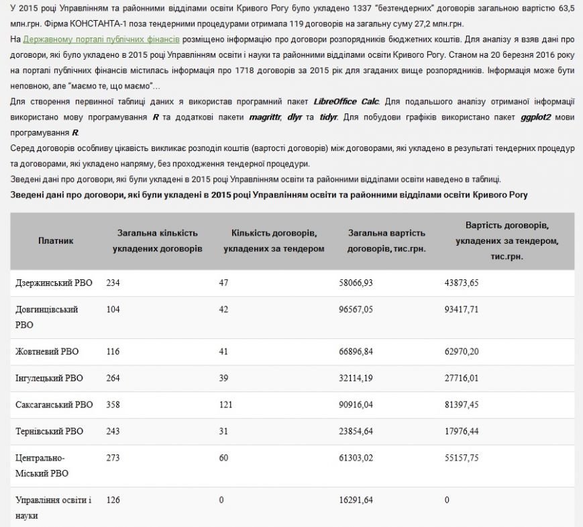Click the italic magrittr package name
Screen dimensions: 583x527
[265, 117]
